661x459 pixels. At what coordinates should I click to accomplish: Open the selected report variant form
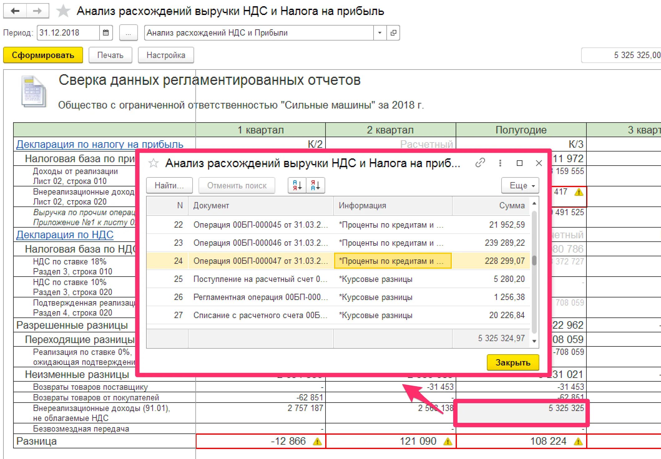393,33
